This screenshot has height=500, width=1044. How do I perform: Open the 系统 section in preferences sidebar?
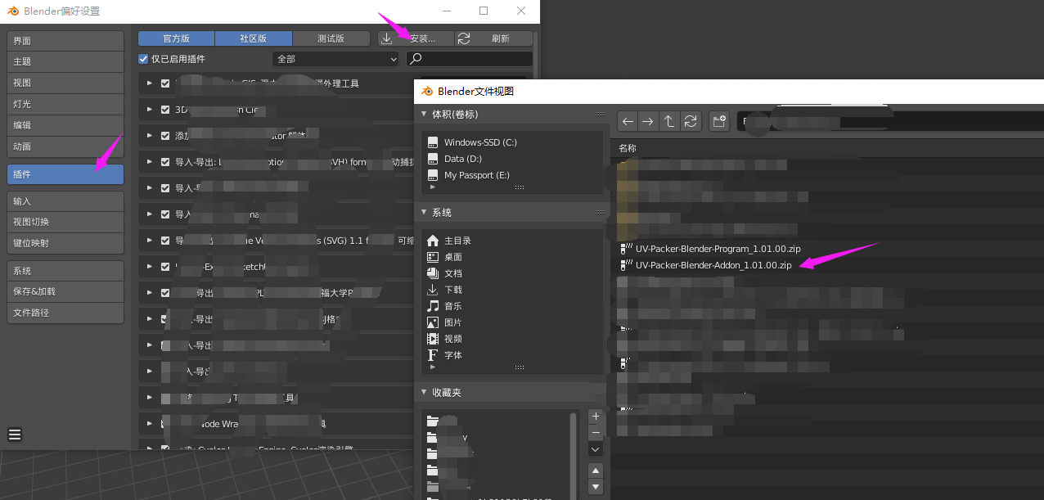[x=65, y=271]
